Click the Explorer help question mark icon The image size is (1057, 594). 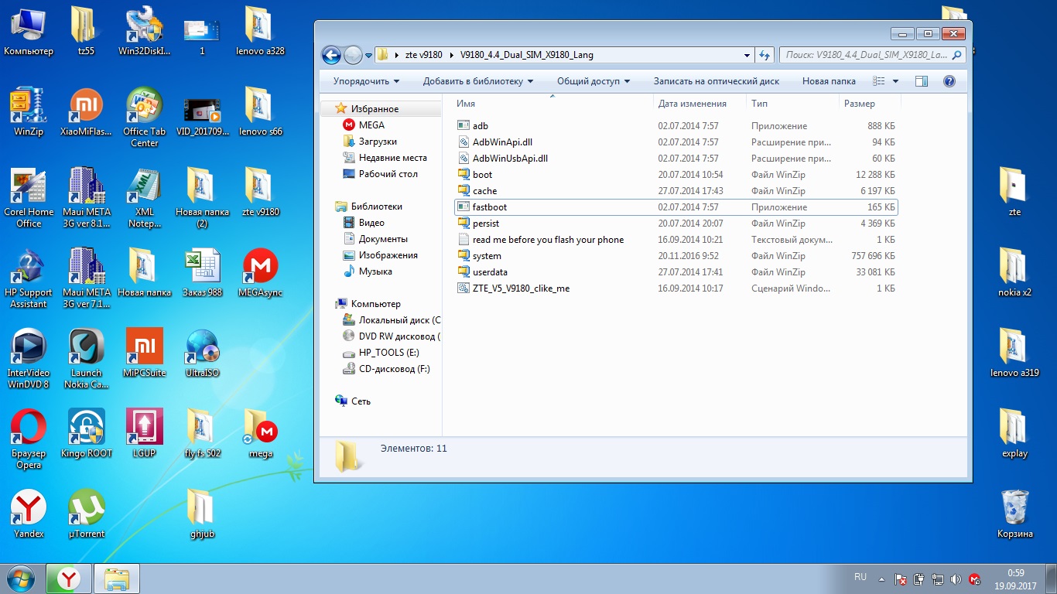(x=949, y=81)
